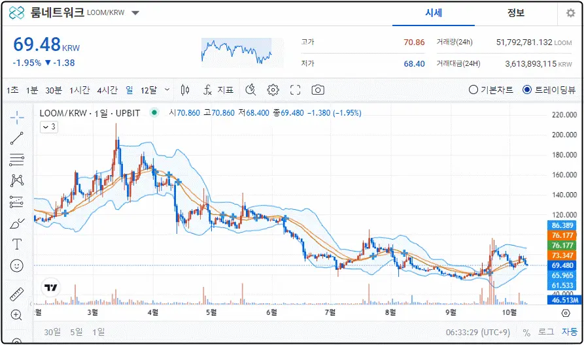Set the date range to 5일
The height and width of the screenshot is (345, 584).
coord(77,331)
